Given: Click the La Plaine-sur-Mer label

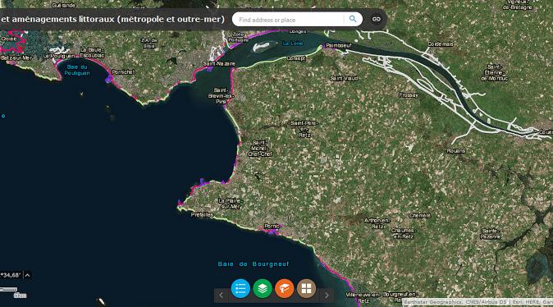Looking at the screenshot, I should pyautogui.click(x=231, y=204).
